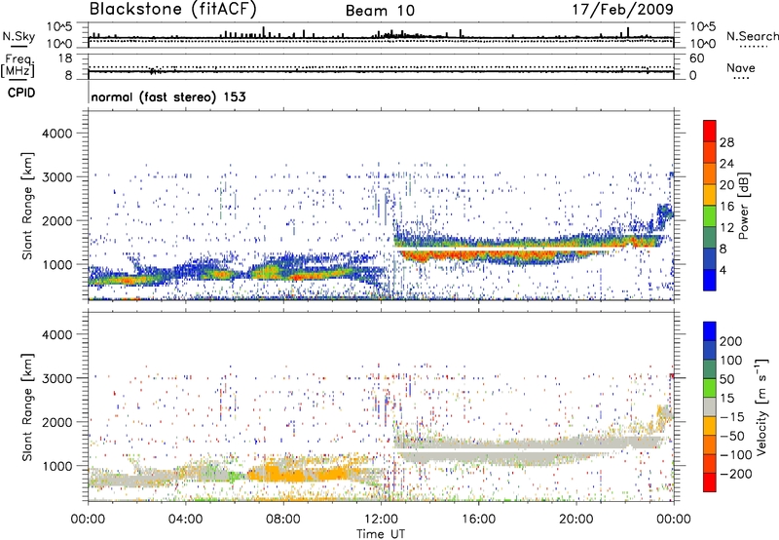Click the '60' Nave axis tick label
The image size is (779, 540).
click(x=697, y=58)
